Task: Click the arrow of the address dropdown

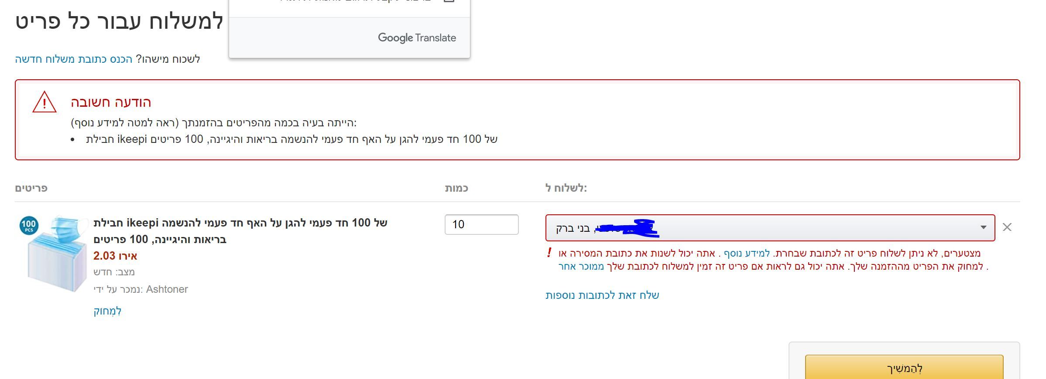Action: (x=983, y=227)
